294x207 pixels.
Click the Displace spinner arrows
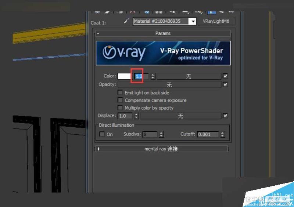tap(136, 116)
